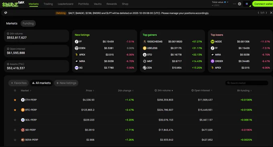Close the delisting announcement banner

pyautogui.click(x=271, y=13)
